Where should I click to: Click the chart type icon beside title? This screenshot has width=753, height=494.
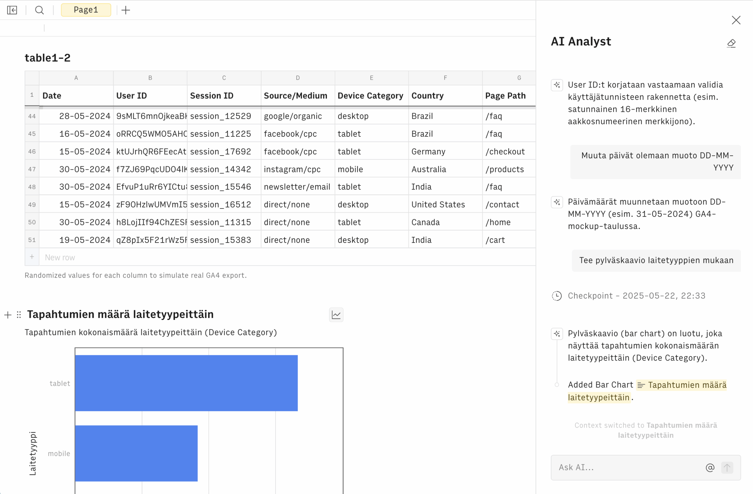pos(336,315)
